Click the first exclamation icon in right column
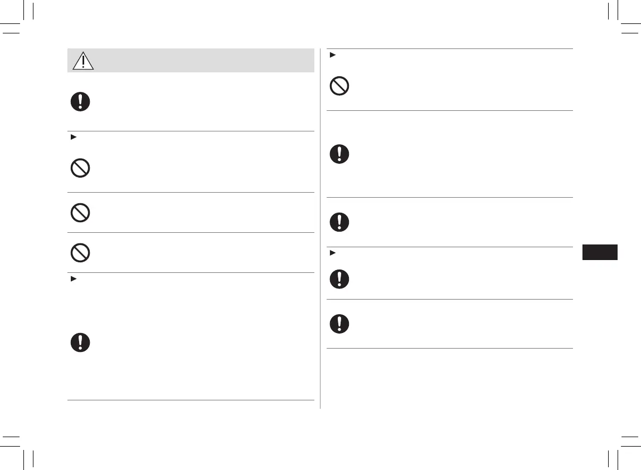The image size is (641, 470). pos(339,154)
